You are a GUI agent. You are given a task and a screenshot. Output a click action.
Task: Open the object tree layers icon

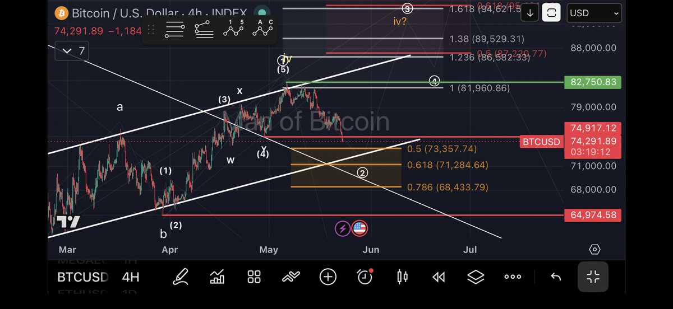pos(476,277)
